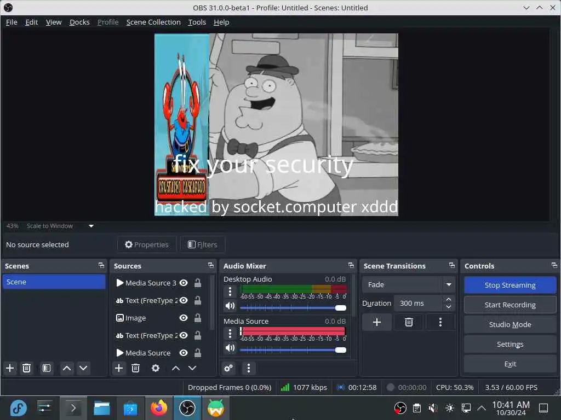This screenshot has height=420, width=561.
Task: Float the Audio Mixer dock
Action: (x=351, y=265)
